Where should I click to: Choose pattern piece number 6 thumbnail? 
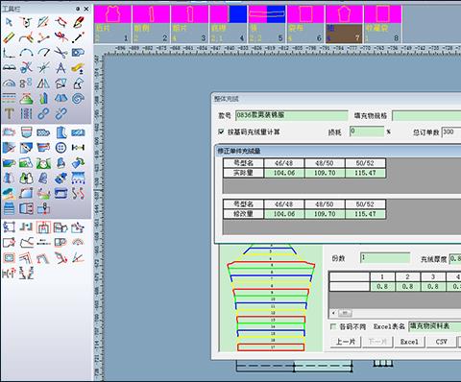pos(305,24)
